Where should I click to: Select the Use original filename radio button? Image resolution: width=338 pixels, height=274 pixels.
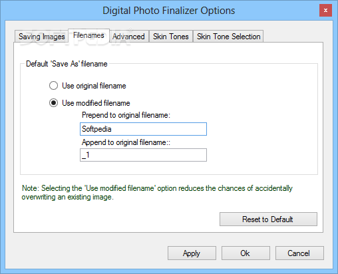coord(53,86)
